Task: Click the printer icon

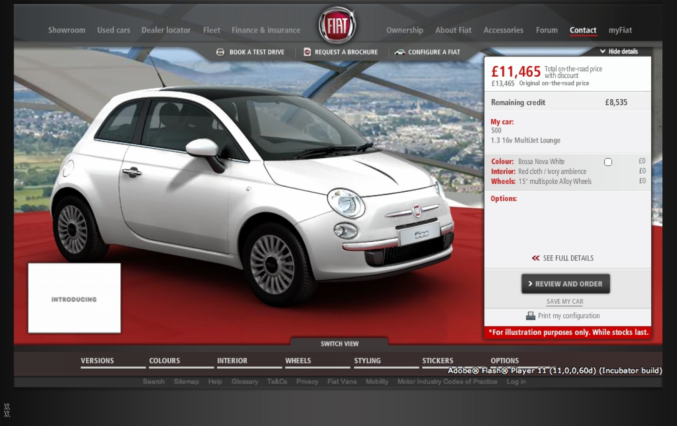Action: pos(530,316)
